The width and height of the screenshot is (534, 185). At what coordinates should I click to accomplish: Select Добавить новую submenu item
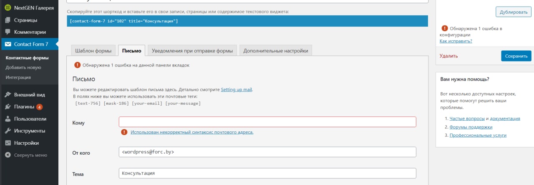[23, 67]
